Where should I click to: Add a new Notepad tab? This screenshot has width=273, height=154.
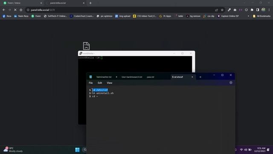[200, 77]
